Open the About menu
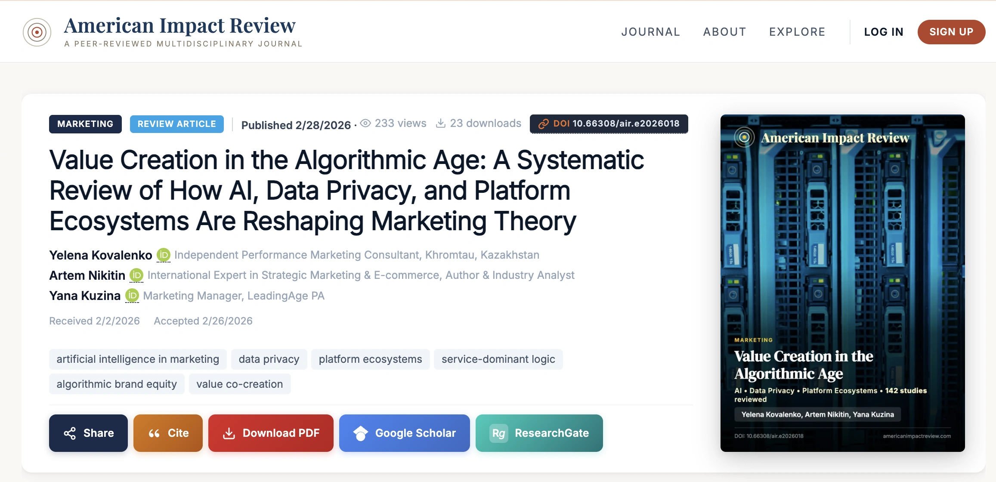Viewport: 996px width, 482px height. coord(724,32)
